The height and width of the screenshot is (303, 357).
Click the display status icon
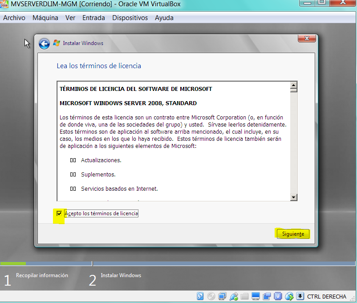click(x=256, y=296)
